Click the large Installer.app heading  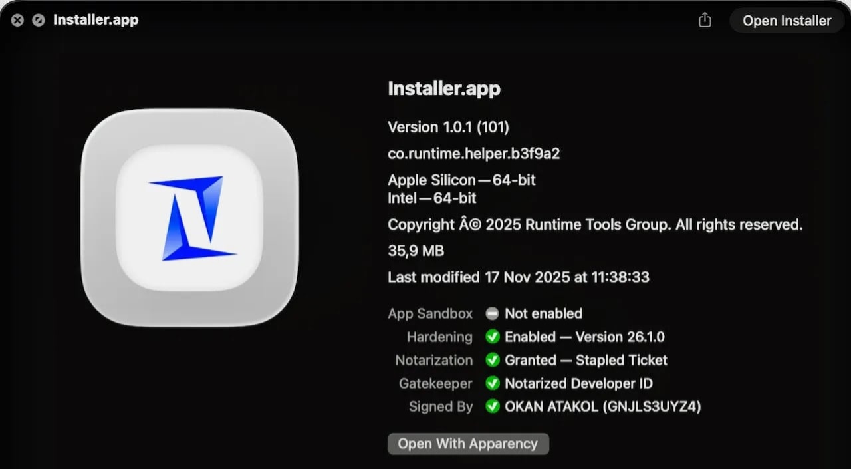click(444, 89)
